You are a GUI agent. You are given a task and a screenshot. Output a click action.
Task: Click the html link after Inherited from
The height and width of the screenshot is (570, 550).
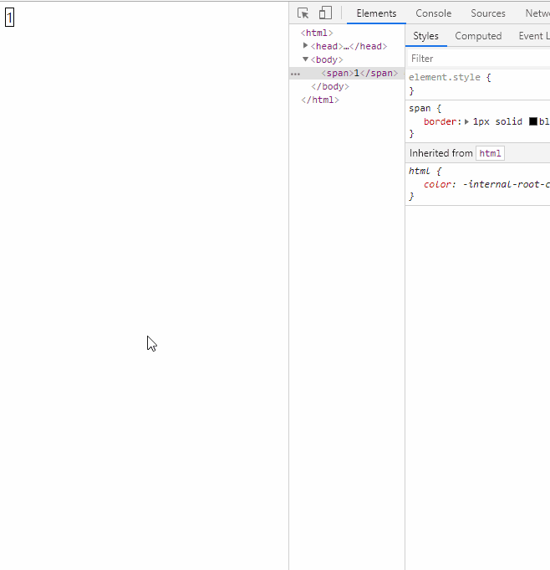pyautogui.click(x=490, y=153)
